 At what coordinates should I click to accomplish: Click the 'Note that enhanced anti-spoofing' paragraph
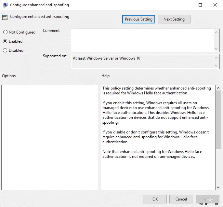click(152, 154)
